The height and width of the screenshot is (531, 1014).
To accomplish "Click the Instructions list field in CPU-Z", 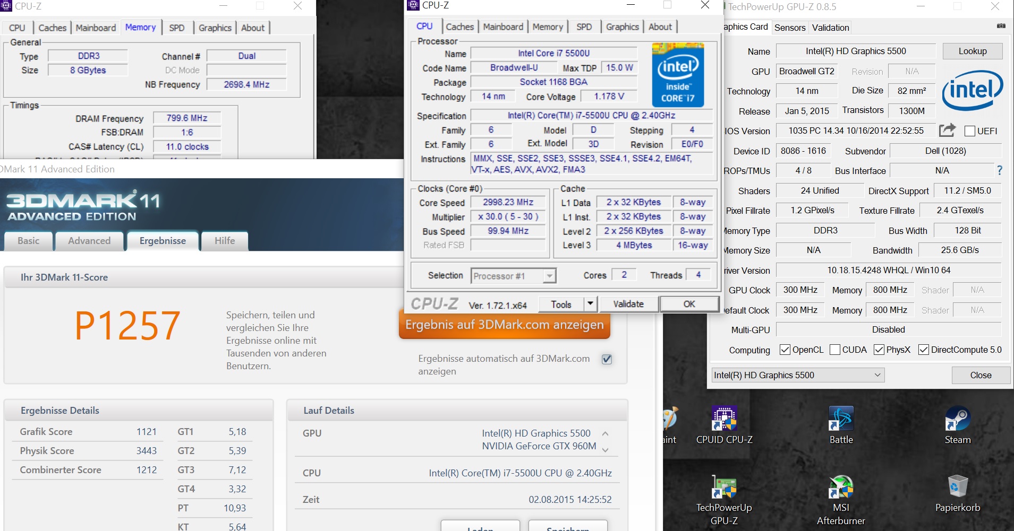I will (x=592, y=164).
